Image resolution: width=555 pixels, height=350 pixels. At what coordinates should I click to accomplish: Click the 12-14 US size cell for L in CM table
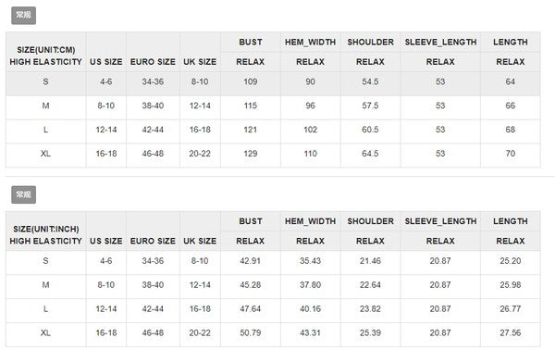[x=106, y=131]
